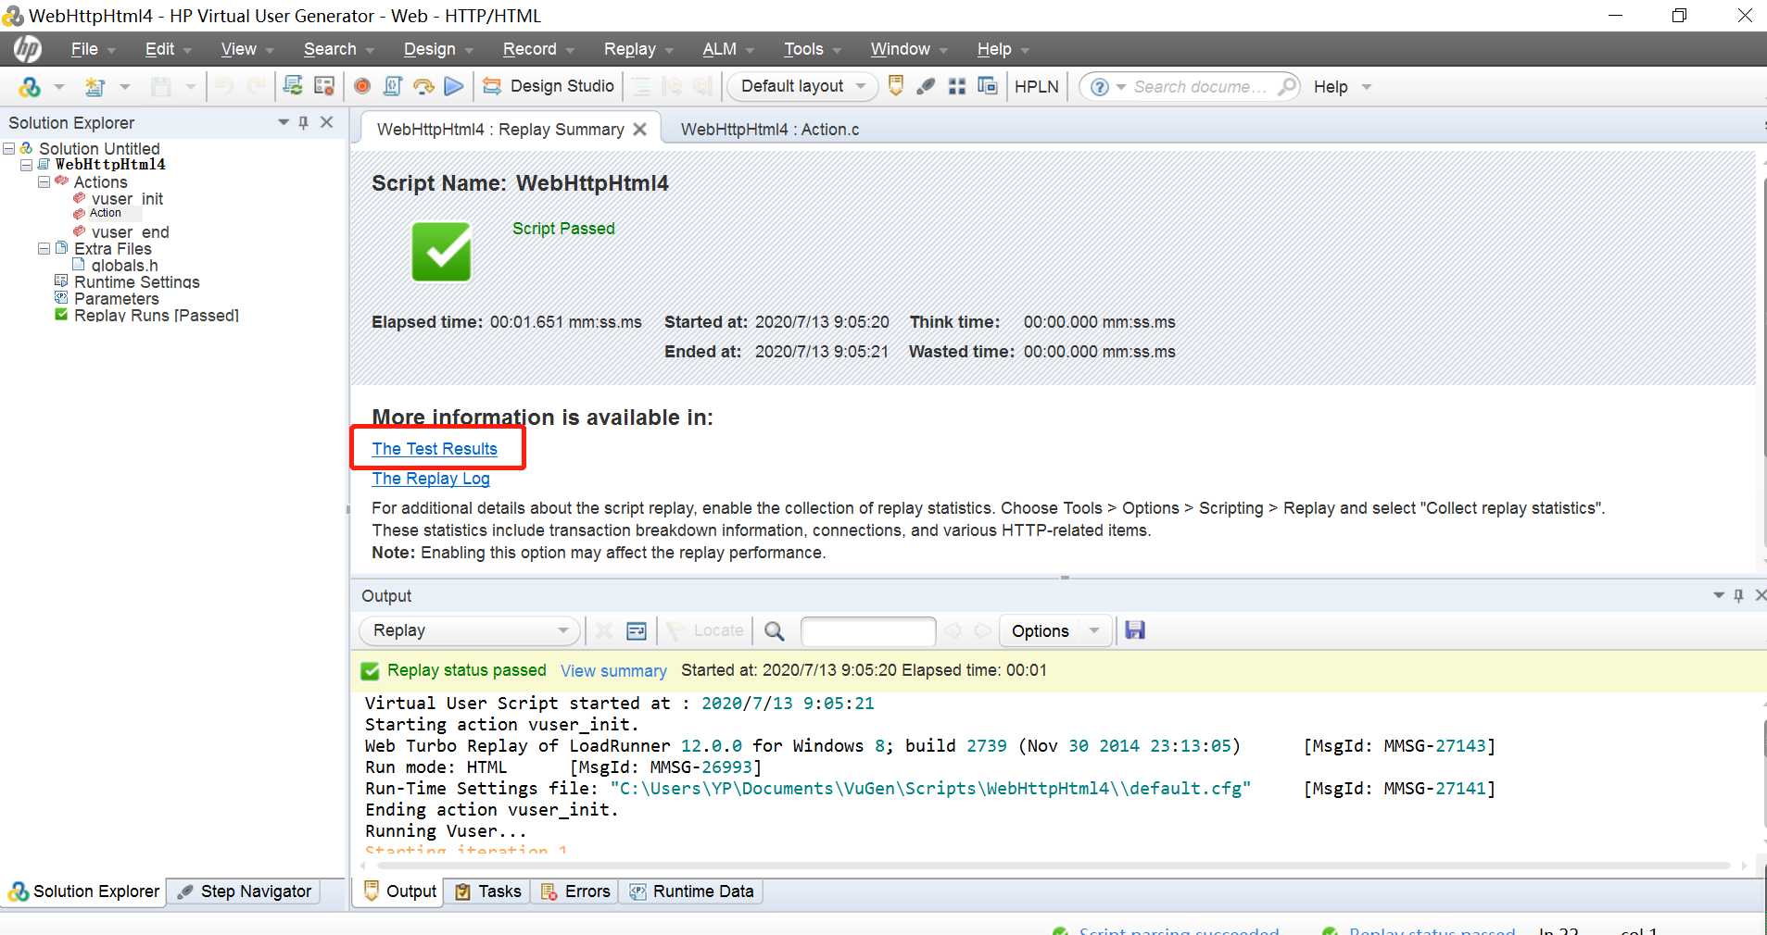
Task: Start recording with the red Record button
Action: pos(362,86)
